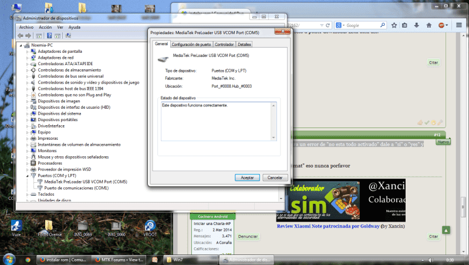469x265 pixels.
Task: Click the reload icon in Firefox address bar
Action: click(328, 25)
